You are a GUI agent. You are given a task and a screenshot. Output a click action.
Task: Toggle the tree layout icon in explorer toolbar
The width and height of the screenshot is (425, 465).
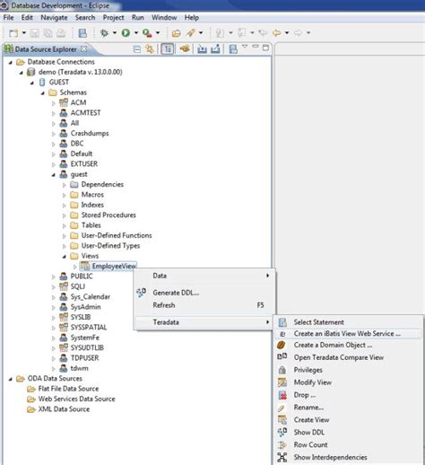coord(168,48)
